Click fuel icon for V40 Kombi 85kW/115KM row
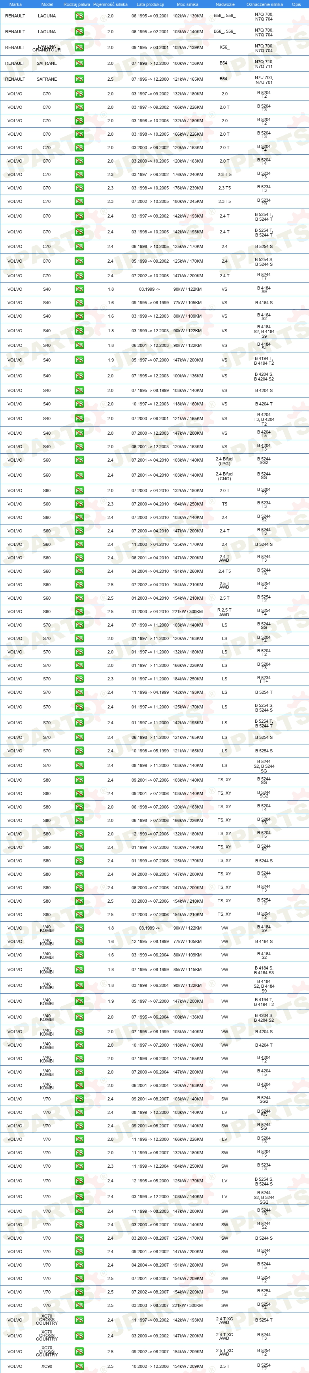309x1373 pixels. coord(79,970)
